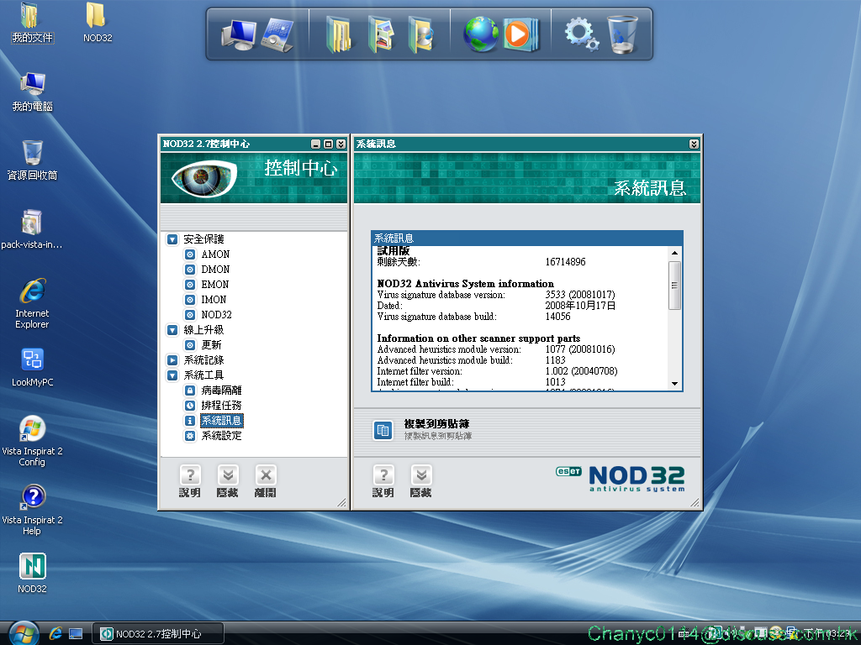
Task: Select 病毒隔離 in the tree
Action: click(x=221, y=391)
